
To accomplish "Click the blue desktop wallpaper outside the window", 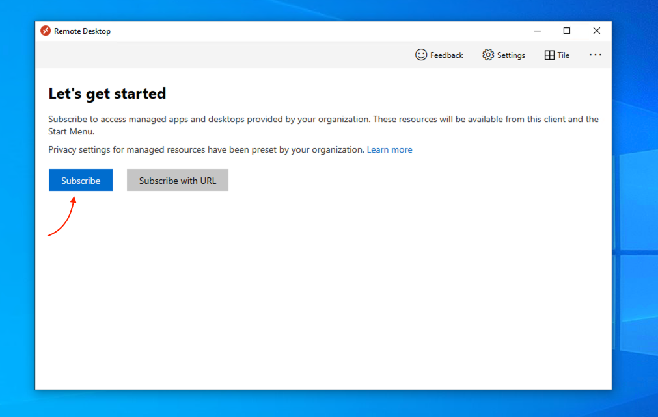I will (x=635, y=195).
